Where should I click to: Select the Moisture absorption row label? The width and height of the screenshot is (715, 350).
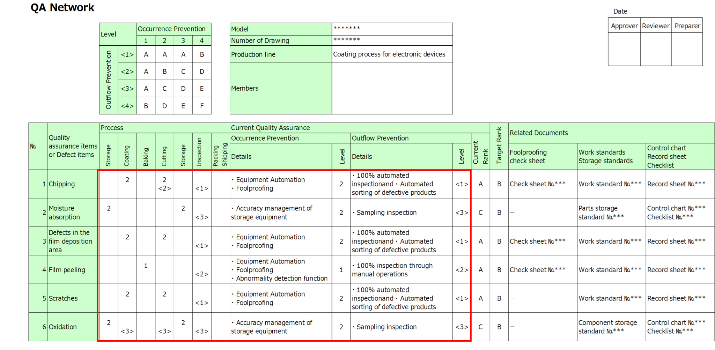coord(73,213)
